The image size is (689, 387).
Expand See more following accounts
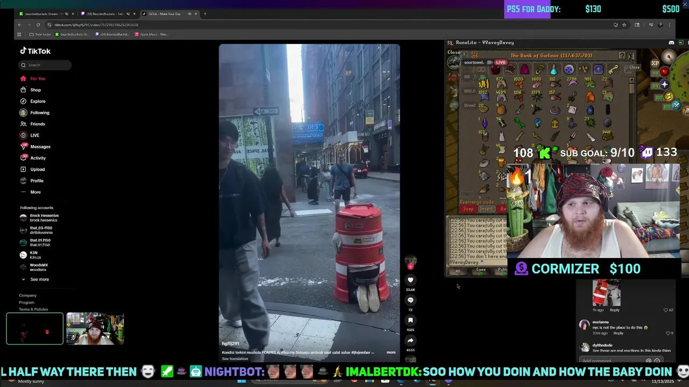click(x=35, y=279)
